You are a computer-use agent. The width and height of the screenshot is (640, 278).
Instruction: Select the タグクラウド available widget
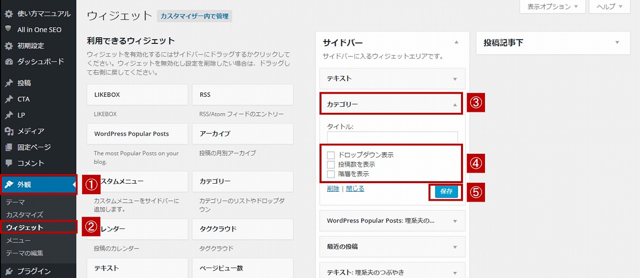(242, 229)
